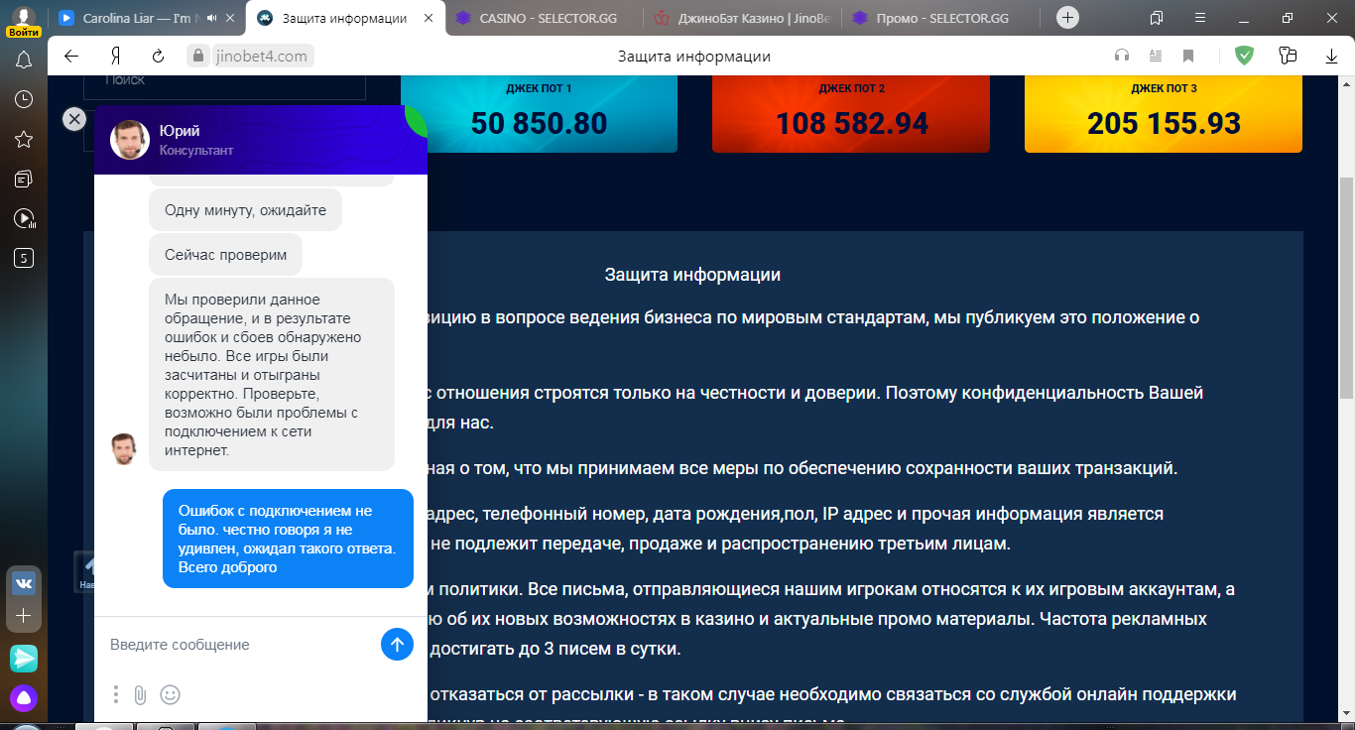Image resolution: width=1355 pixels, height=730 pixels.
Task: Toggle AdGuard protection shield
Action: [1244, 56]
